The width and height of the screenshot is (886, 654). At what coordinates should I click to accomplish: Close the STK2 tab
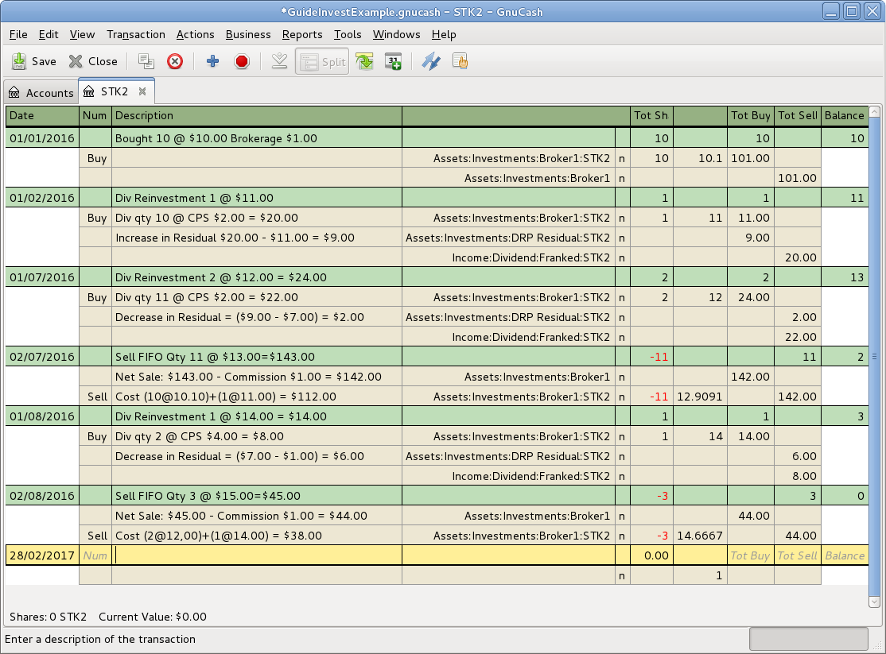[x=142, y=91]
